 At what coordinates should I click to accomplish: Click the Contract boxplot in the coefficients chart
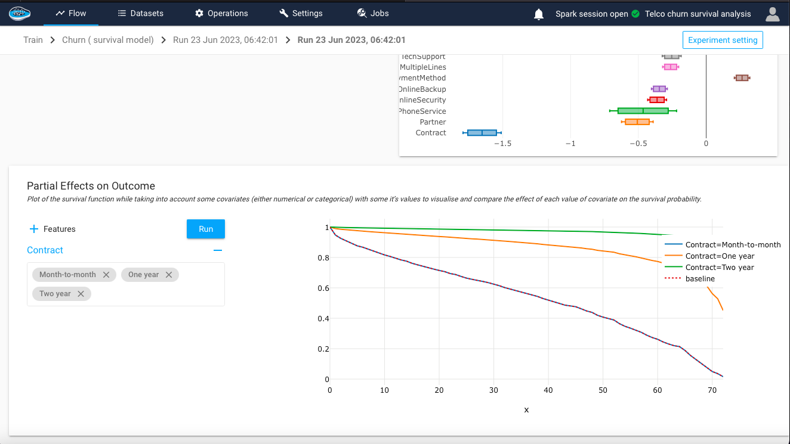[x=481, y=132]
